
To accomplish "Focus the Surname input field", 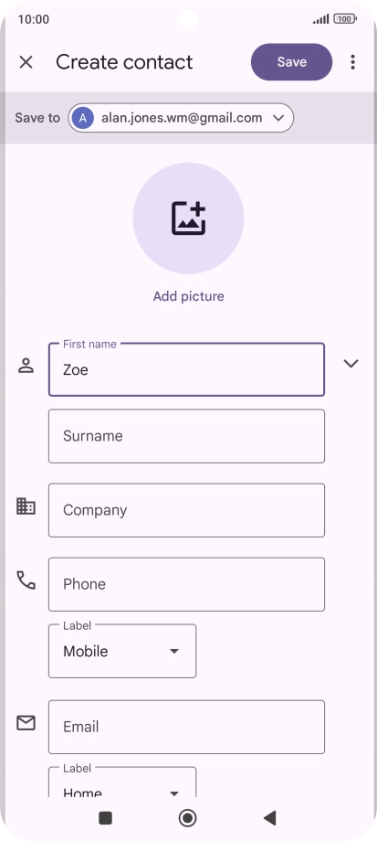I will coord(186,436).
